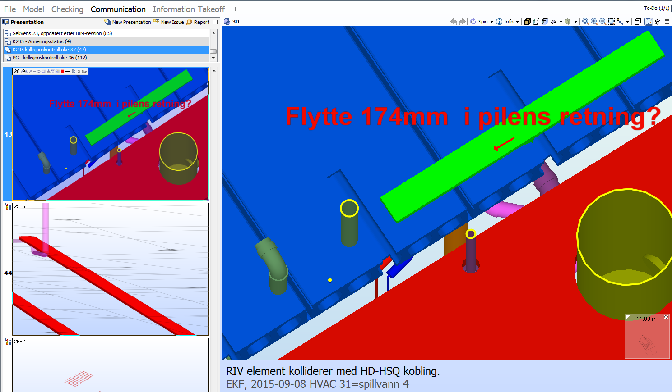Open the File menu

click(x=10, y=9)
